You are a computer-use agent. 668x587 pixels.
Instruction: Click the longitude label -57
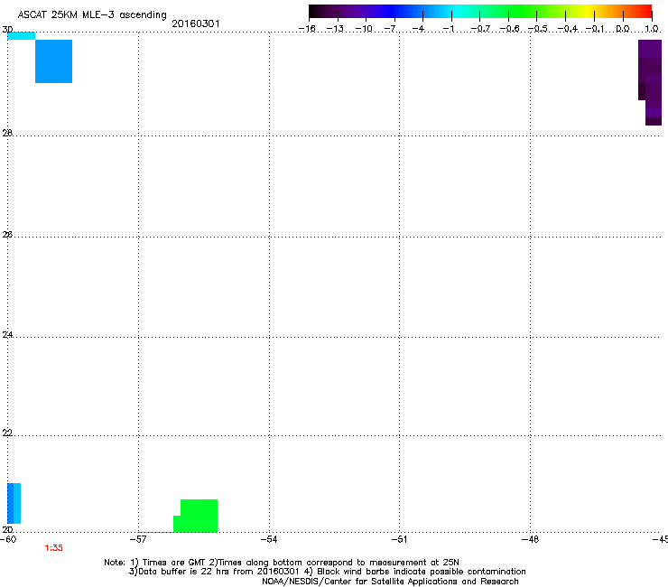tap(138, 539)
